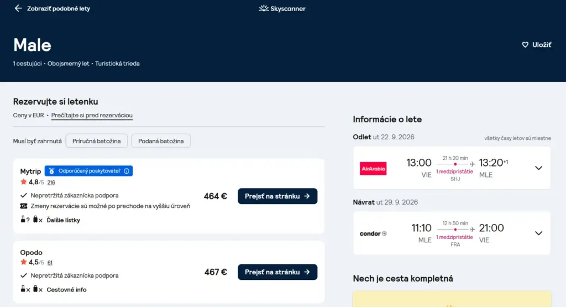Image resolution: width=566 pixels, height=307 pixels.
Task: Click the Male destination heading
Action: 32,45
